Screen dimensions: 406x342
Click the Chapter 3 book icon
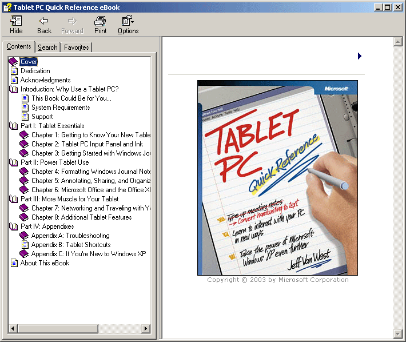[24, 153]
